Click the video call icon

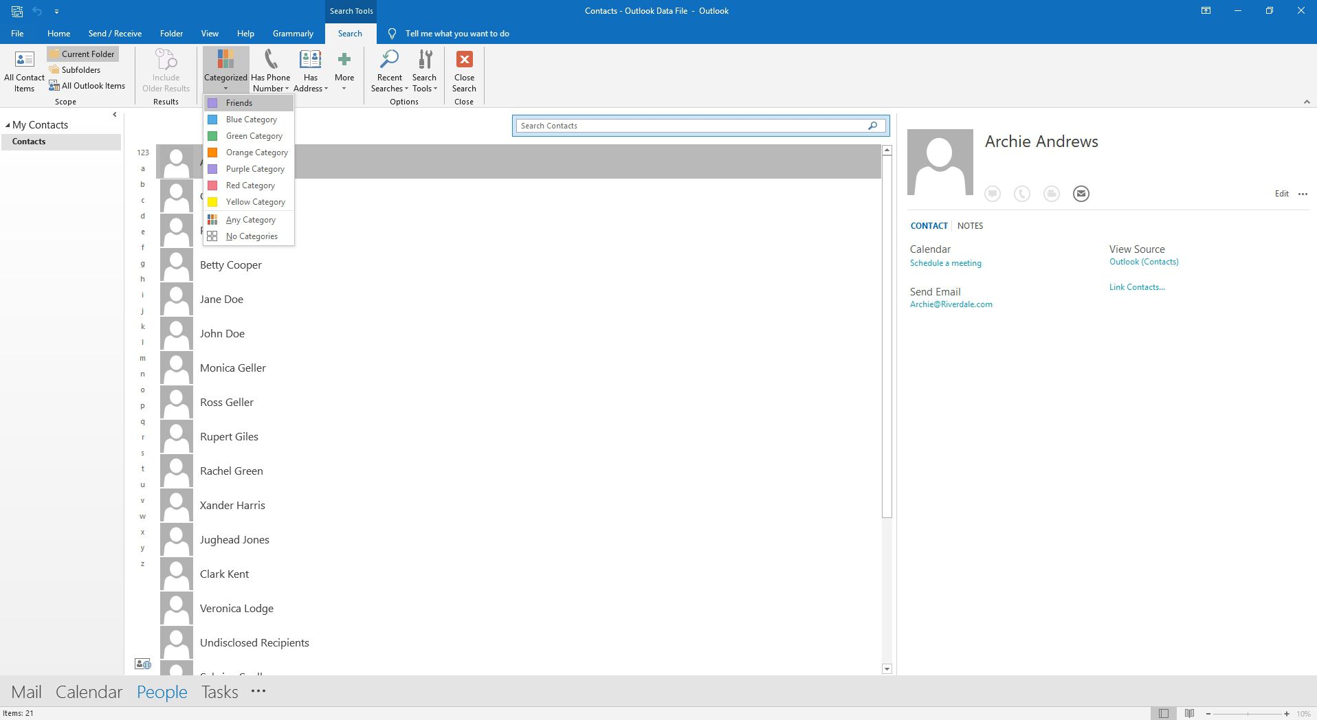[1051, 194]
